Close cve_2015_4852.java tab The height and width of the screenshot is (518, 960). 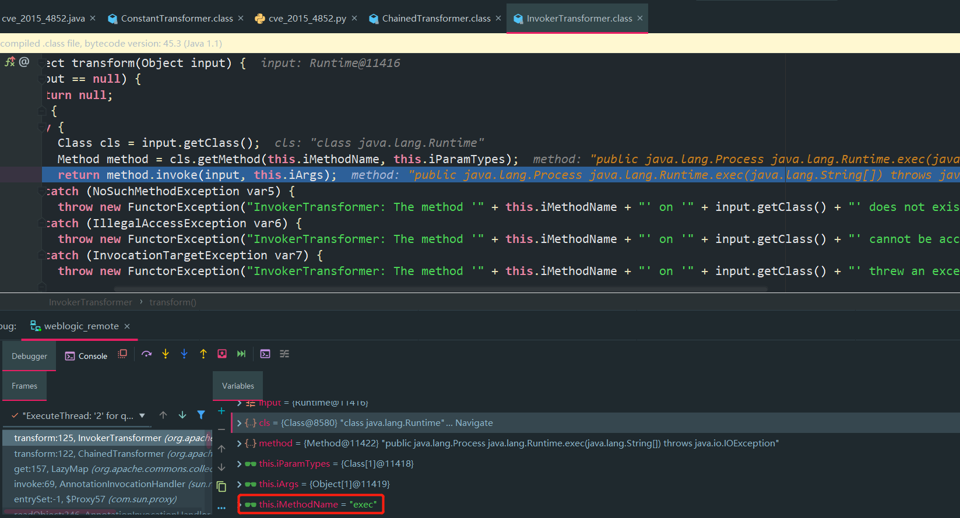tap(92, 19)
